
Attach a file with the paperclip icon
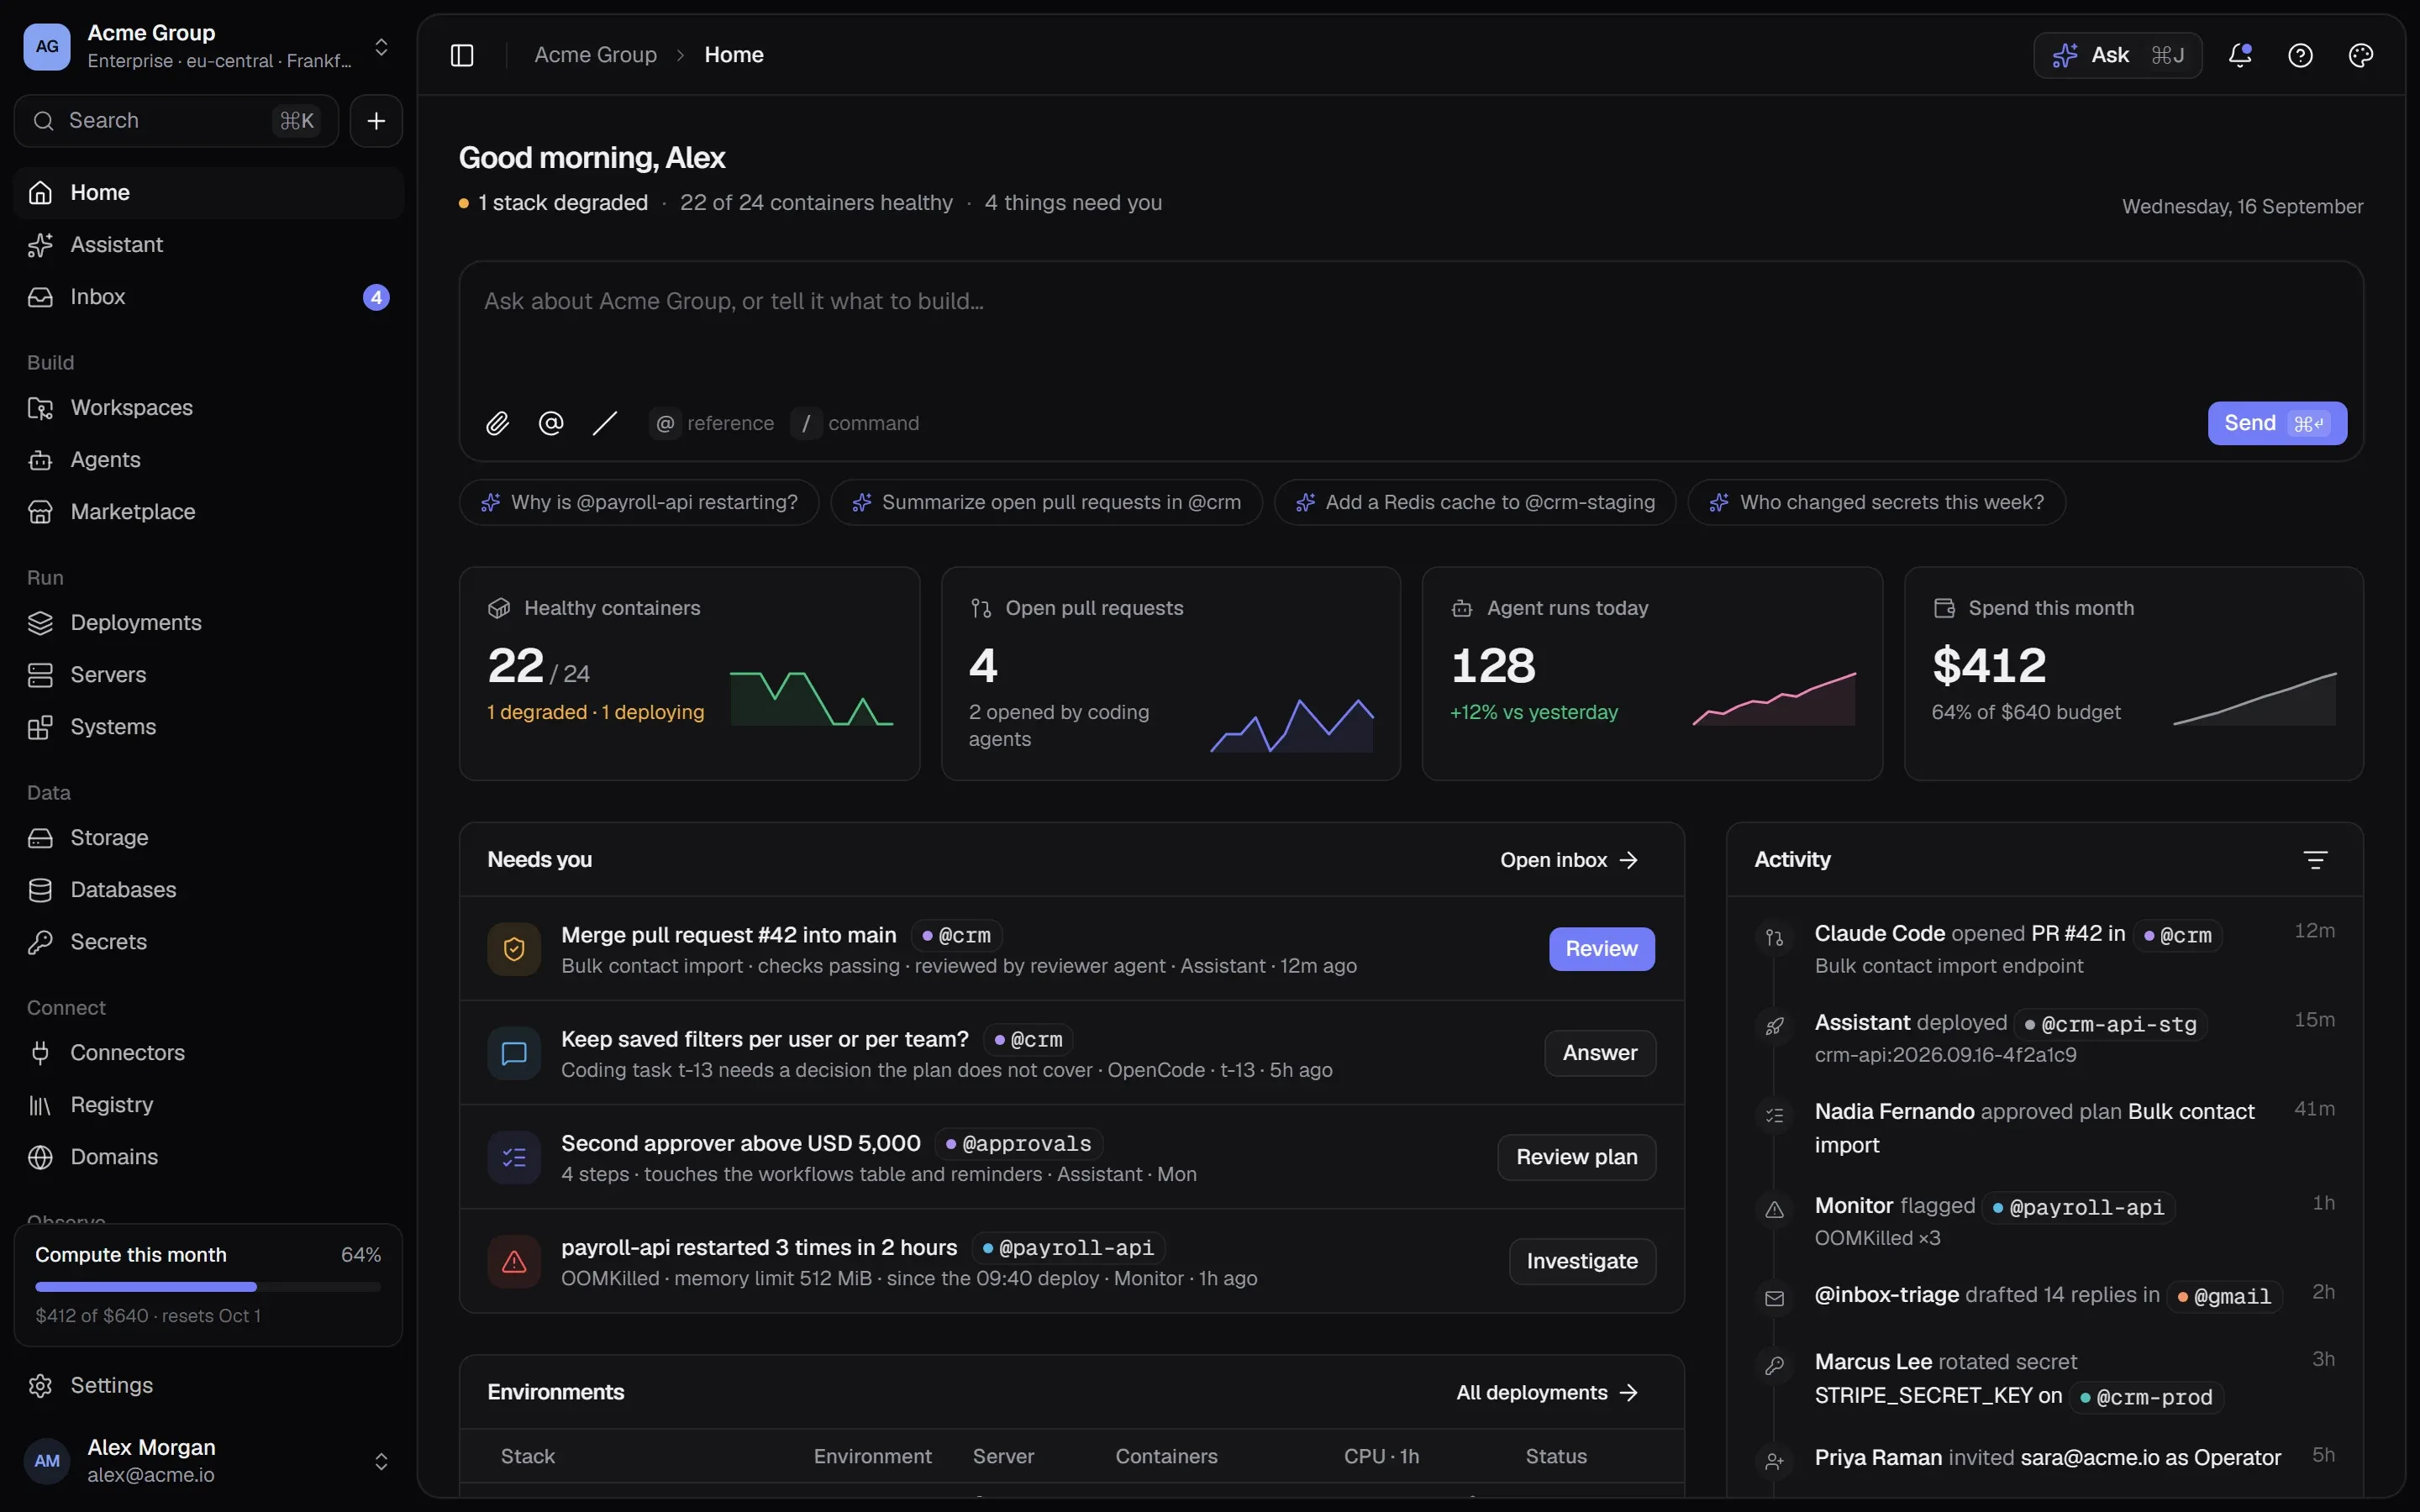point(497,423)
